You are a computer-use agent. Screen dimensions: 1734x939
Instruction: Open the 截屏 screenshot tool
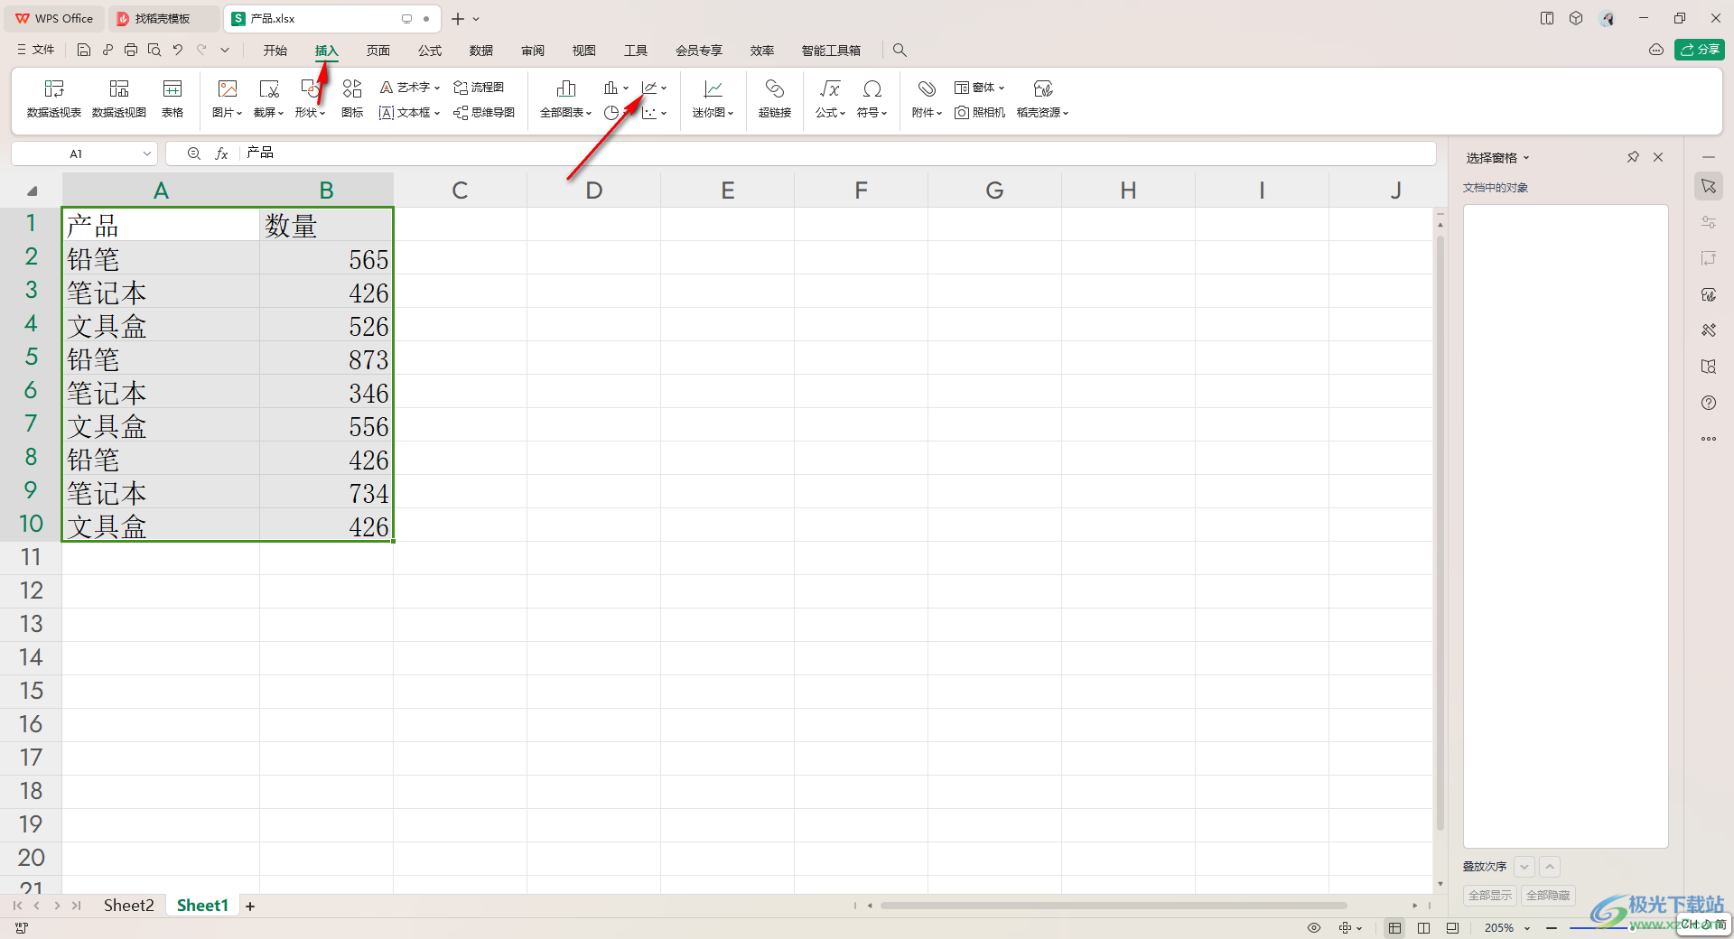click(x=269, y=98)
